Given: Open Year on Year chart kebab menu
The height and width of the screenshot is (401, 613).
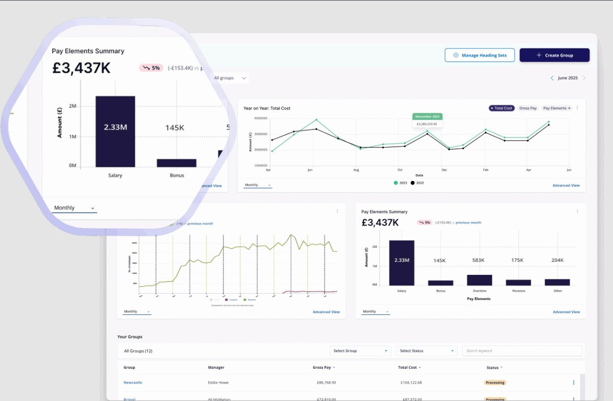Looking at the screenshot, I should coord(577,108).
